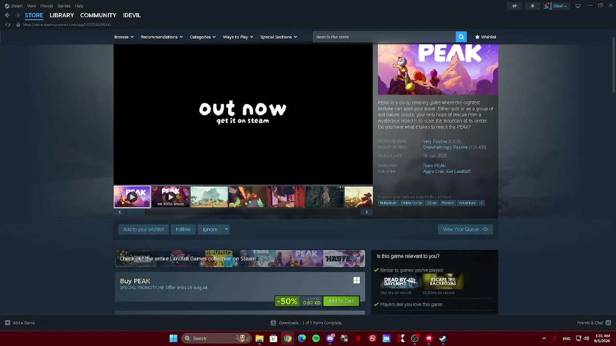Screen dimensions: 616x346
Task: Open the Friends & Chat icon
Action: tap(608, 323)
